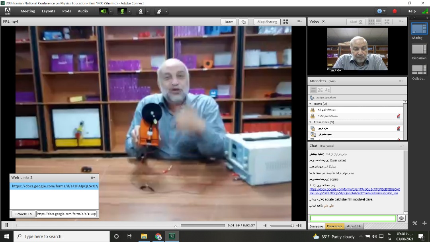Image resolution: width=430 pixels, height=242 pixels.
Task: Click the Stop Sharing button
Action: pyautogui.click(x=267, y=22)
